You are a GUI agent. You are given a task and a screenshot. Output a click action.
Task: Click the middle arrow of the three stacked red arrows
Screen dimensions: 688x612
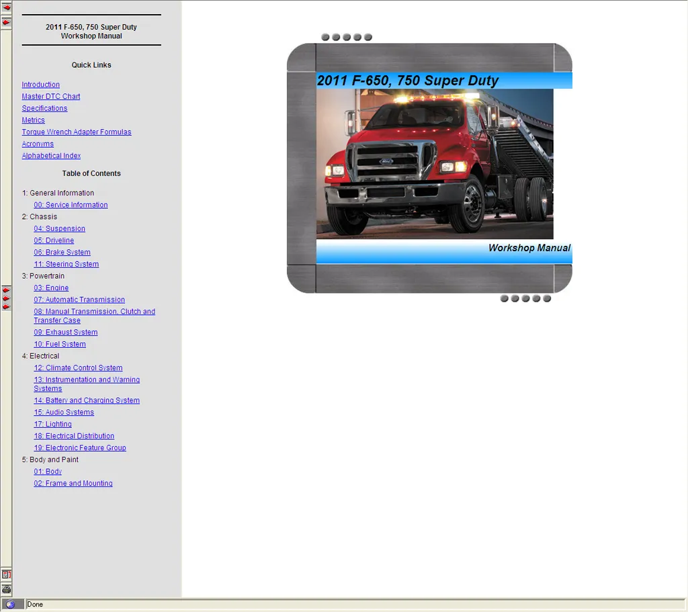point(6,298)
